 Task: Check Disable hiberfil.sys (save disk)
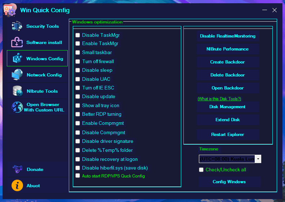point(77,168)
